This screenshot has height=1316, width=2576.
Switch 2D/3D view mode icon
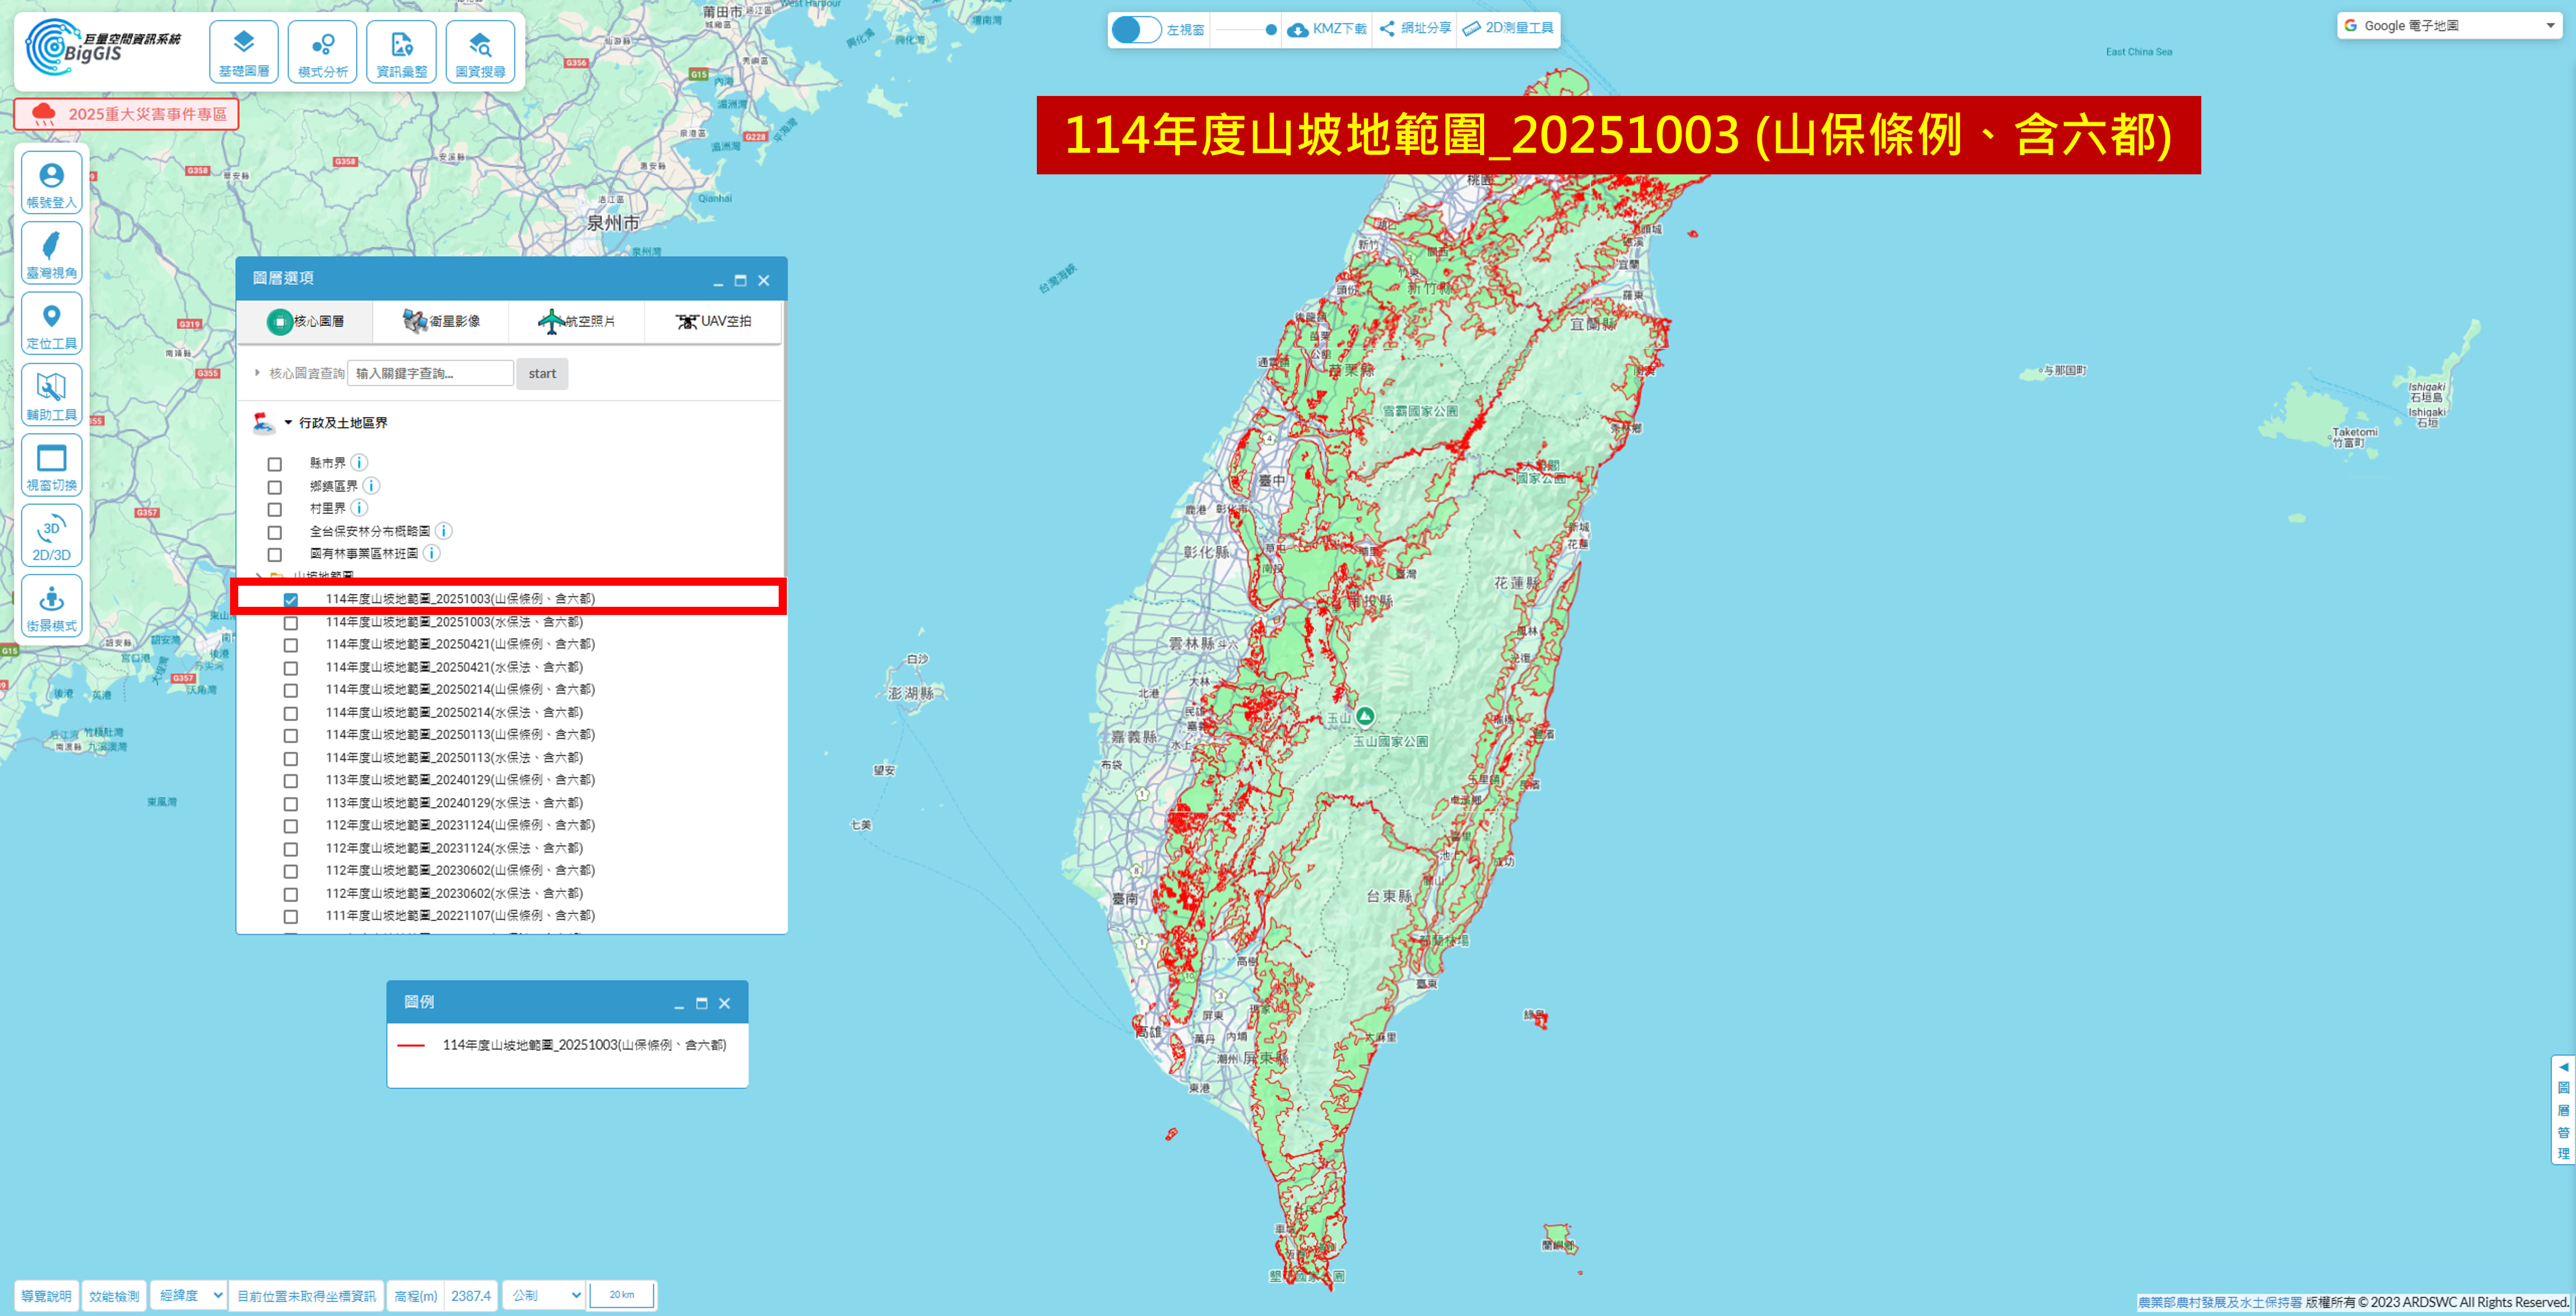[51, 537]
